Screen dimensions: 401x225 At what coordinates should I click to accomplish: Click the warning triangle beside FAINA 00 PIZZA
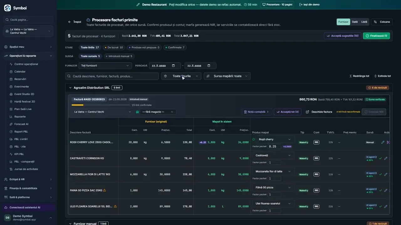click(x=104, y=190)
